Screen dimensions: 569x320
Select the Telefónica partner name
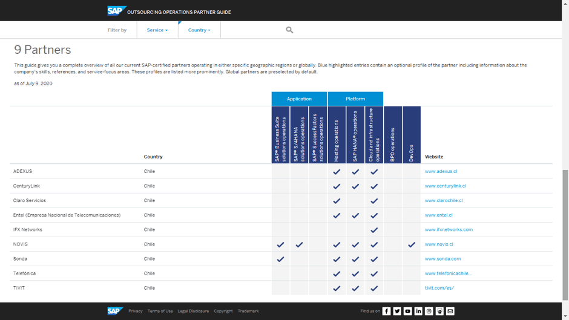pos(24,273)
